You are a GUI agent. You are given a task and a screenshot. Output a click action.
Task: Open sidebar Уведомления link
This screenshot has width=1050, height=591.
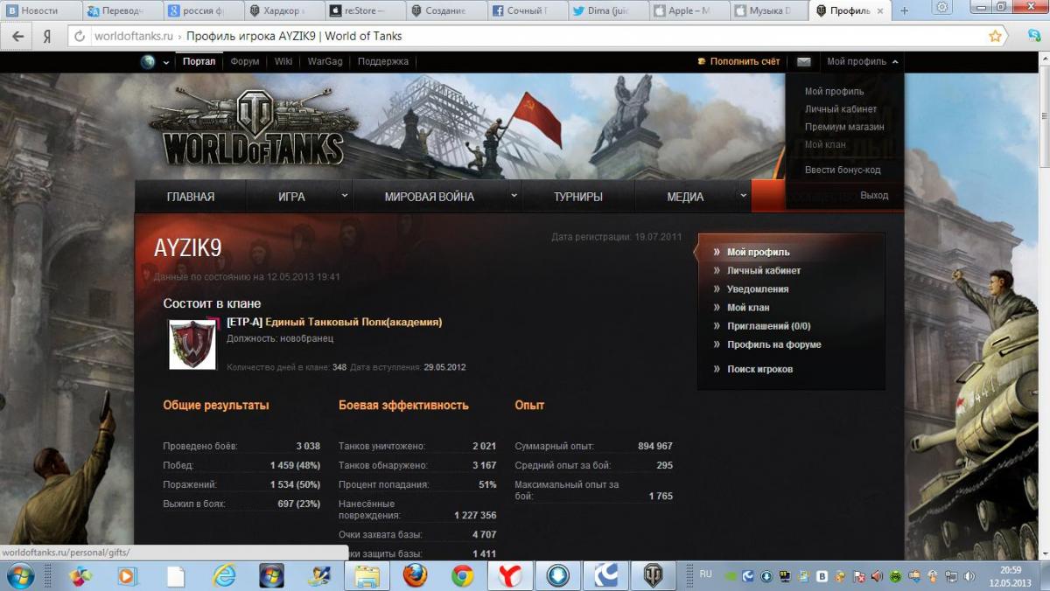tap(758, 289)
